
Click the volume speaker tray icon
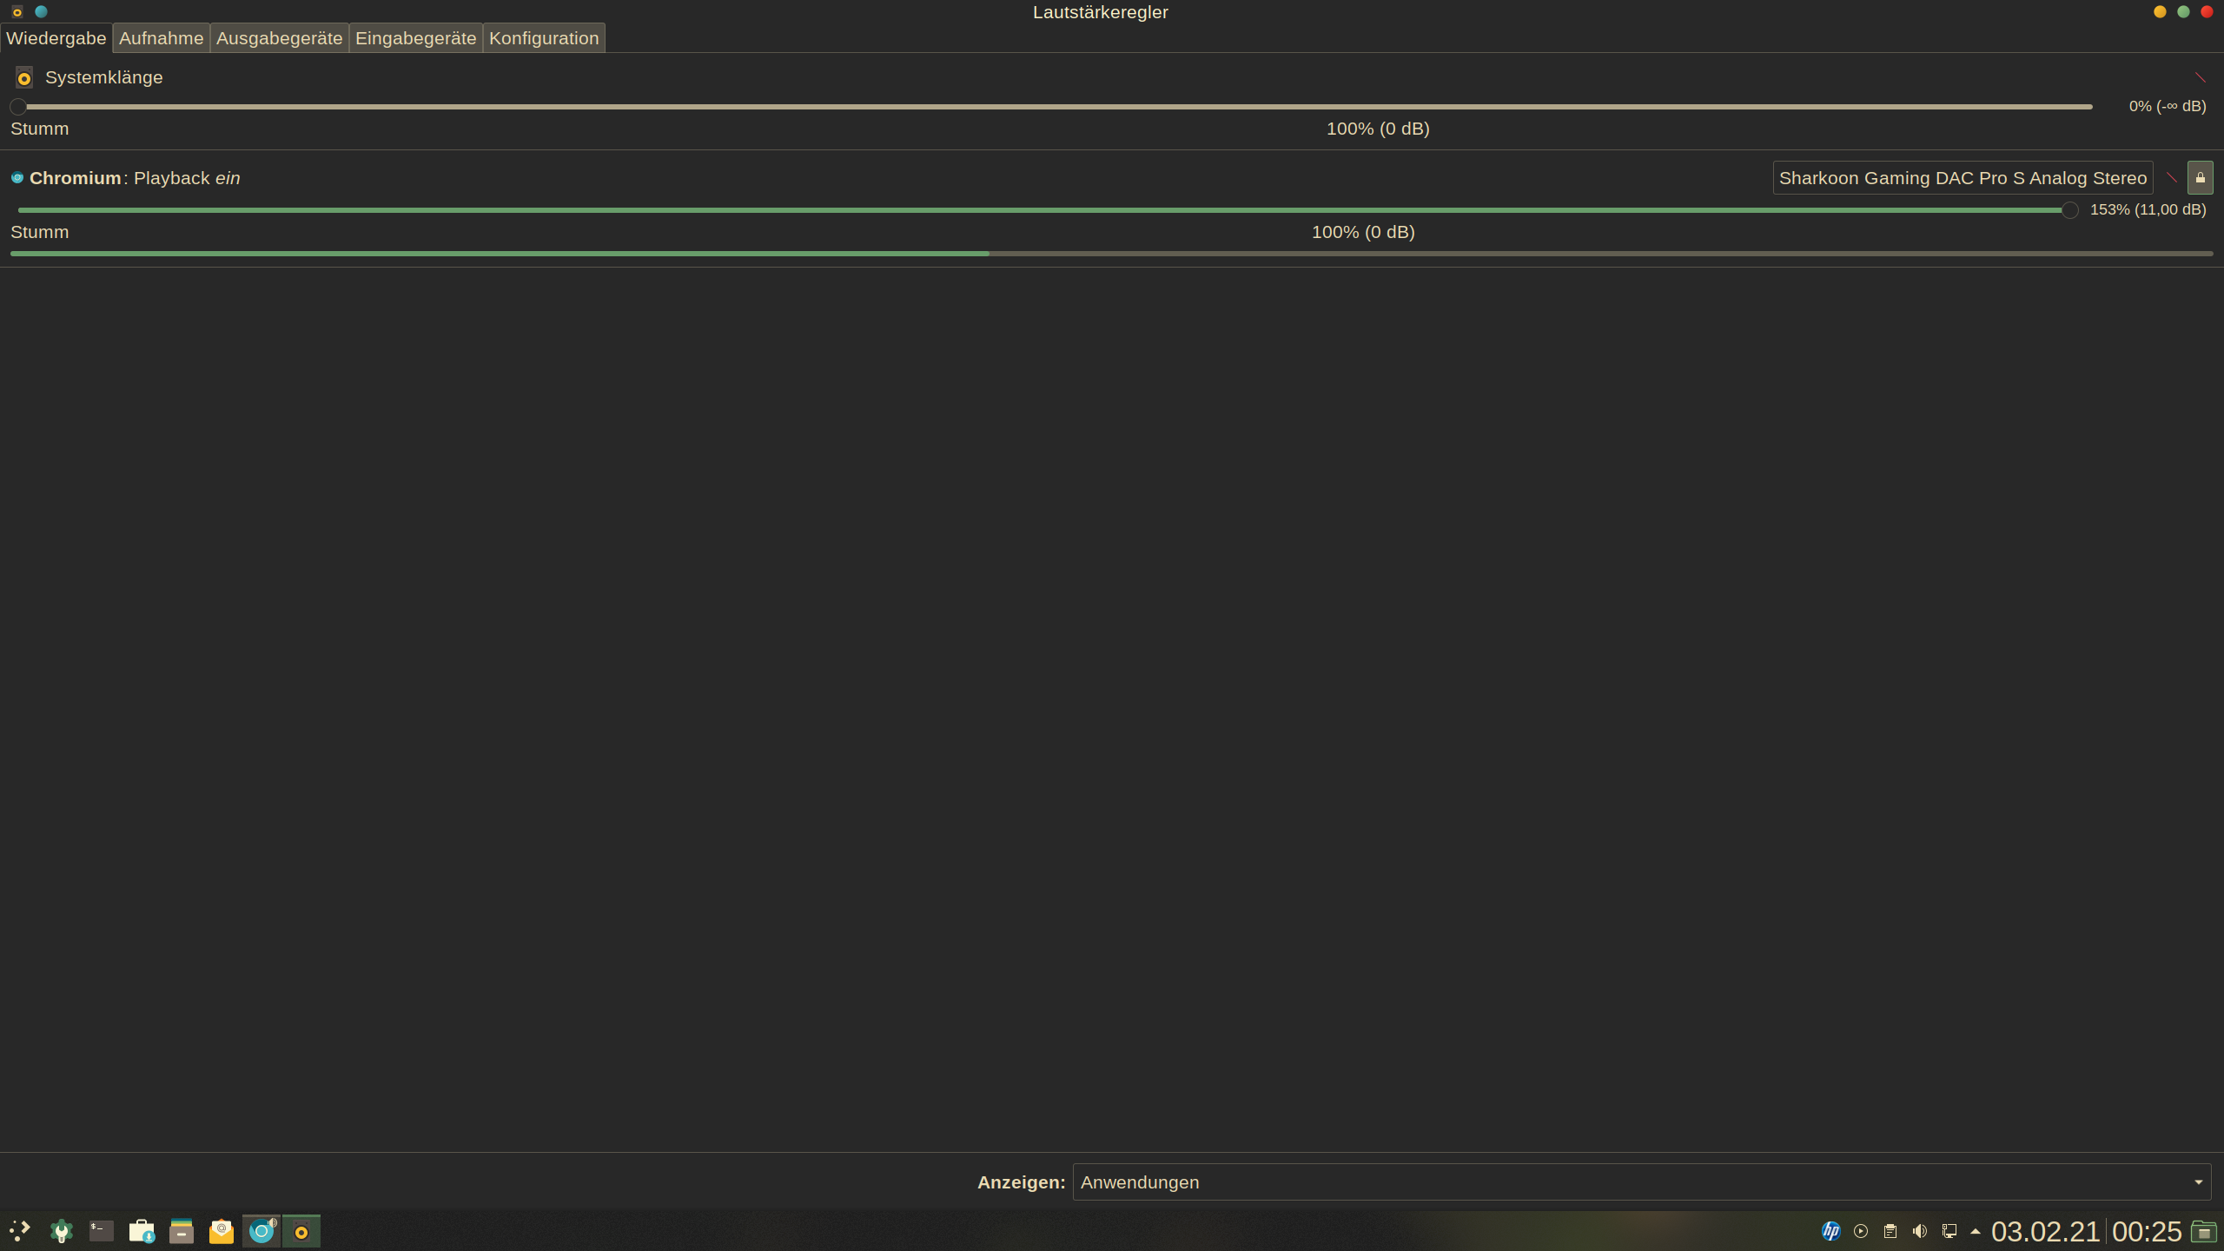[x=1920, y=1231]
